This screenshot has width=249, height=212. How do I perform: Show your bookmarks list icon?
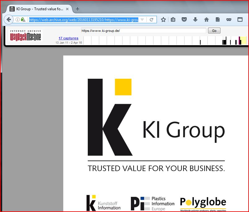coord(173,20)
